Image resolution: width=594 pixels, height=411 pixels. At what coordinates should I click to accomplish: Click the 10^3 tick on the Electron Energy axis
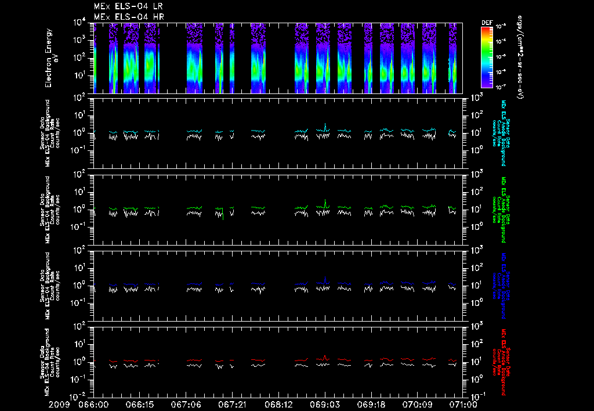click(79, 40)
